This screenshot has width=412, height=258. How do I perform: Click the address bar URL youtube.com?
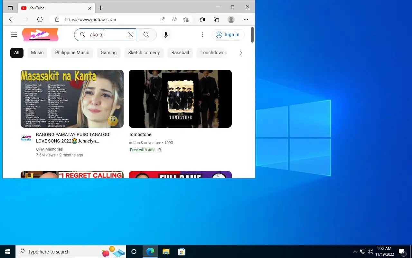90,19
